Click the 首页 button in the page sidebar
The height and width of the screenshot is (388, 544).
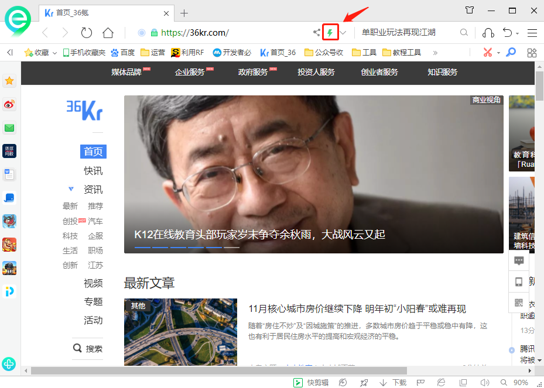coord(93,152)
